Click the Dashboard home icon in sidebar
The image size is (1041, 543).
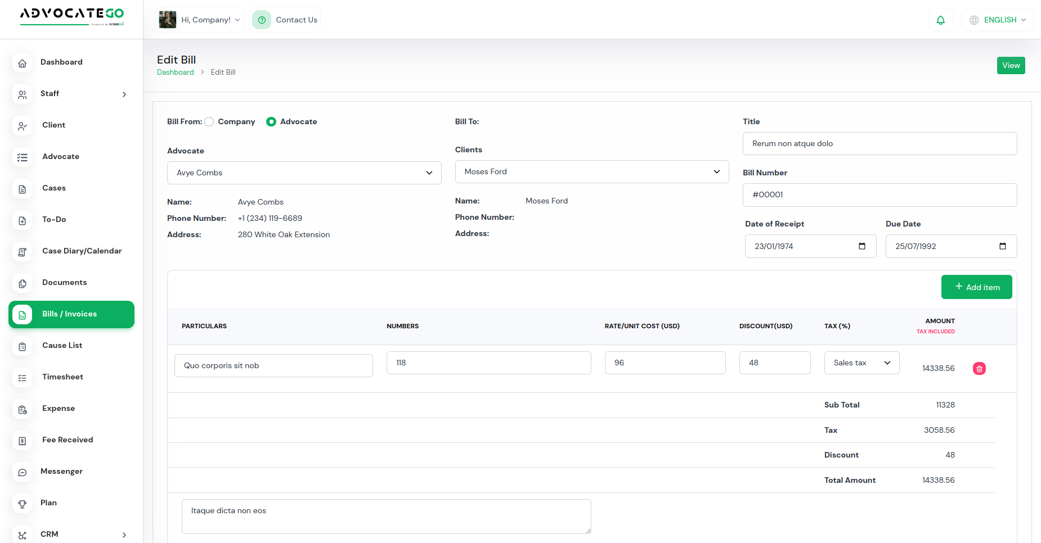[23, 63]
